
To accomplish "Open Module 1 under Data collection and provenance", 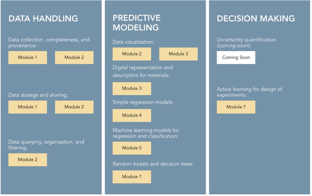I will 28,57.
